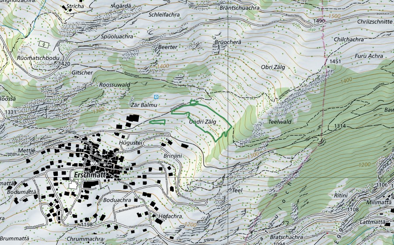
Task: Select the Roossuwald forest label
Action: click(x=115, y=85)
